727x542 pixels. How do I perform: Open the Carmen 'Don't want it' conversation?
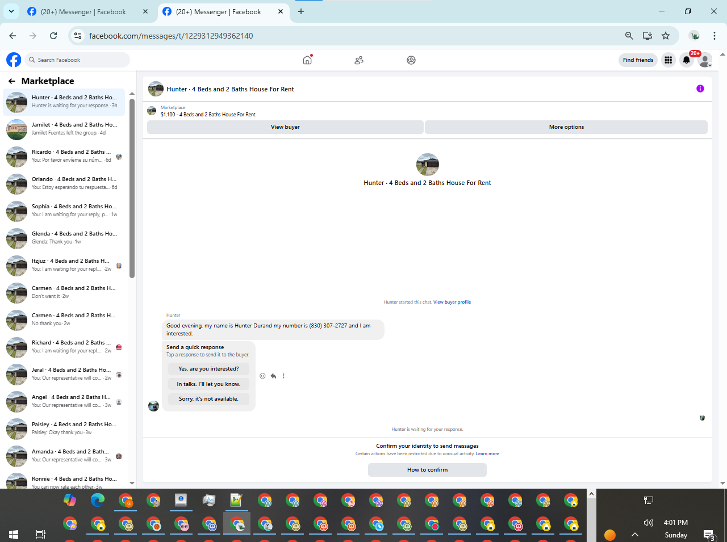click(x=64, y=293)
